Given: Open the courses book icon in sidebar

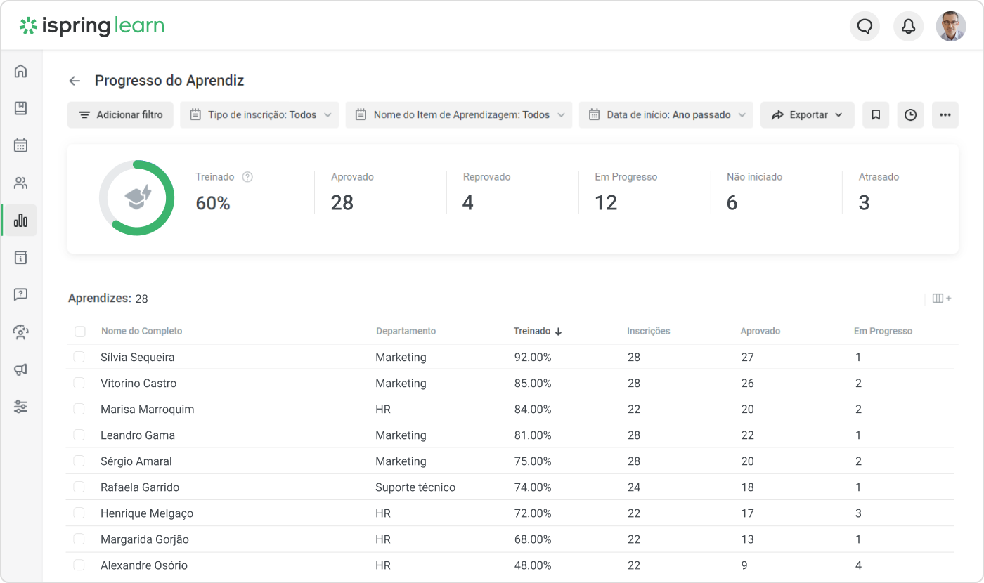Looking at the screenshot, I should (20, 108).
